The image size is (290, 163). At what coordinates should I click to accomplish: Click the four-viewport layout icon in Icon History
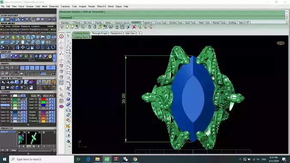(x=38, y=19)
